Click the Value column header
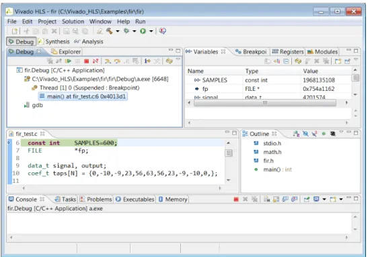Viewport: 368px width, 257px height. pyautogui.click(x=311, y=71)
